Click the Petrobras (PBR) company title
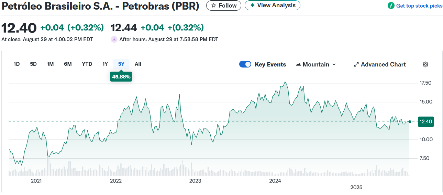This screenshot has width=443, height=195. (100, 6)
